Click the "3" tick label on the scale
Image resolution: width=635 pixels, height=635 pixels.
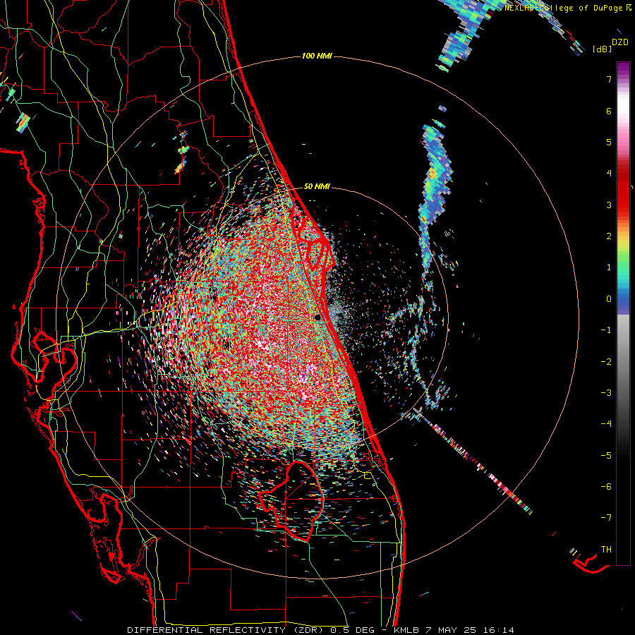pyautogui.click(x=609, y=205)
